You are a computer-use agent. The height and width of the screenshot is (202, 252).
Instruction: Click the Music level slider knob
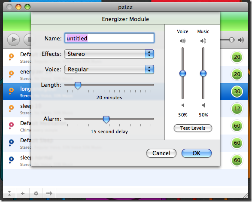[203, 73]
